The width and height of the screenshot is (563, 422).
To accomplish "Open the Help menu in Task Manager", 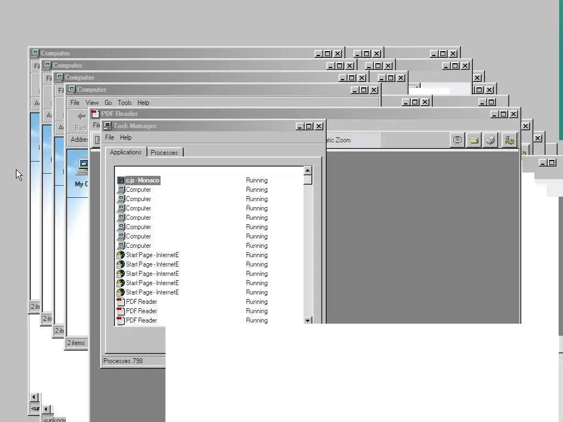I will click(x=126, y=137).
